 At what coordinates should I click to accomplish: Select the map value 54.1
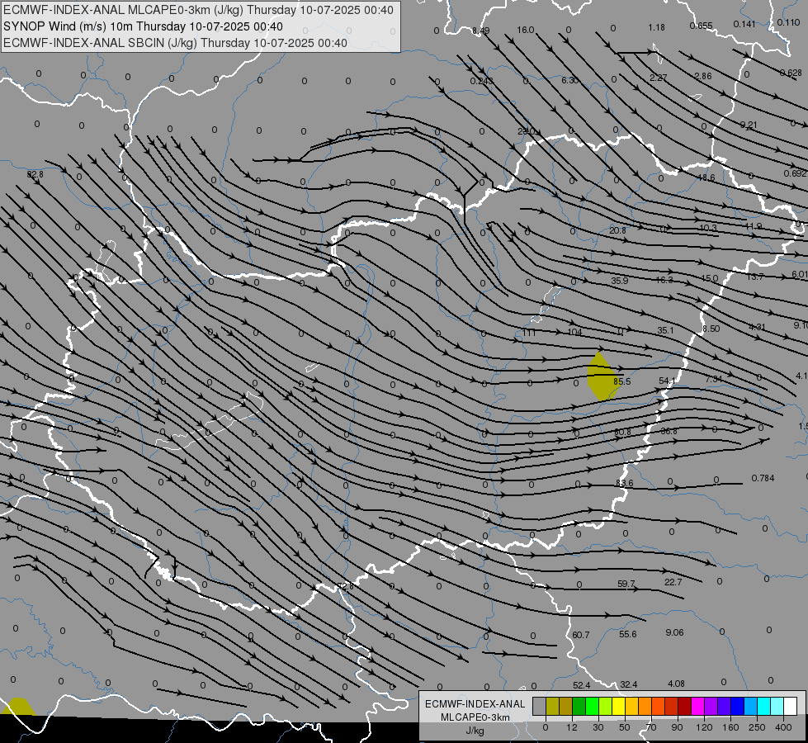(x=667, y=381)
